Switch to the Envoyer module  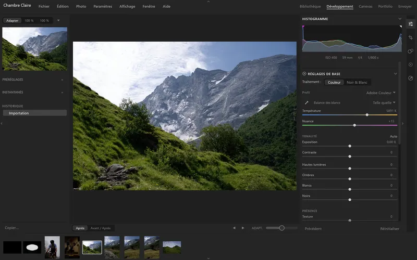click(405, 6)
